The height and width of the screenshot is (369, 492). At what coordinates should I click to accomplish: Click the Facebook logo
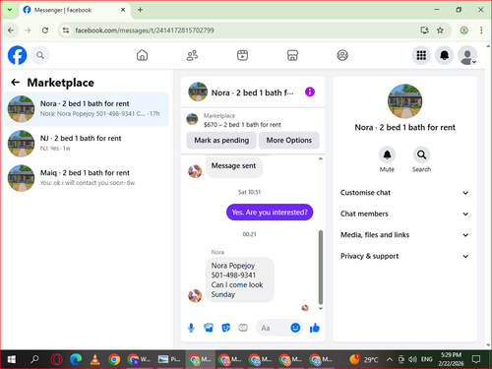point(17,55)
